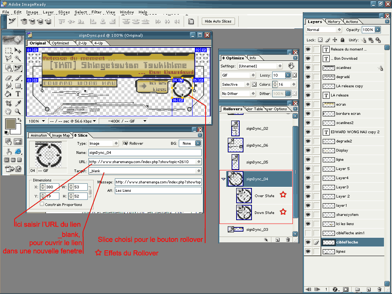Pick the Eyedropper tool

coord(18,103)
